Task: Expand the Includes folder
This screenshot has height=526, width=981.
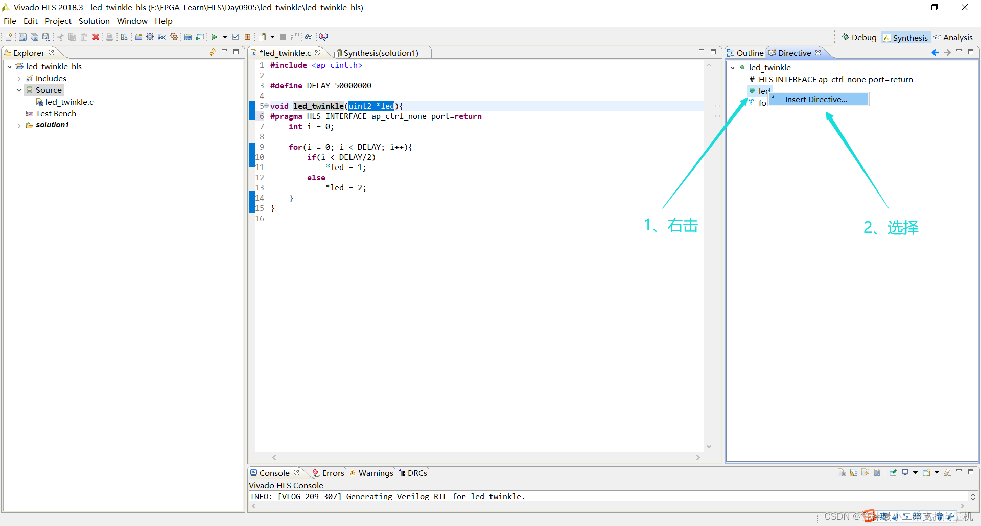Action: click(19, 79)
